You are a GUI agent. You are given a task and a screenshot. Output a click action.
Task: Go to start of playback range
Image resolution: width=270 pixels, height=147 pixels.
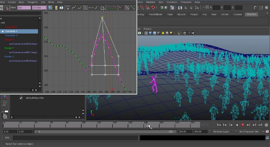(x=219, y=125)
